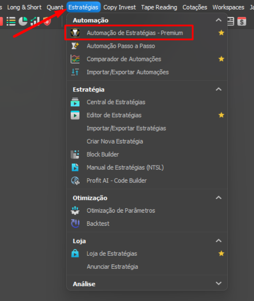Image resolution: width=254 pixels, height=301 pixels.
Task: Click the news page toolbar icon
Action: (x=230, y=21)
